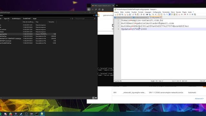Open the Janela menu in Notepad++
Viewport: 206px width, 116px height.
click(x=190, y=12)
